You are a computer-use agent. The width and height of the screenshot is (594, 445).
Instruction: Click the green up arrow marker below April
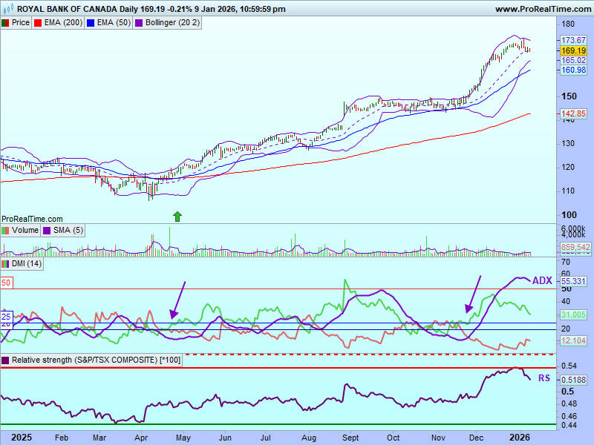click(177, 217)
